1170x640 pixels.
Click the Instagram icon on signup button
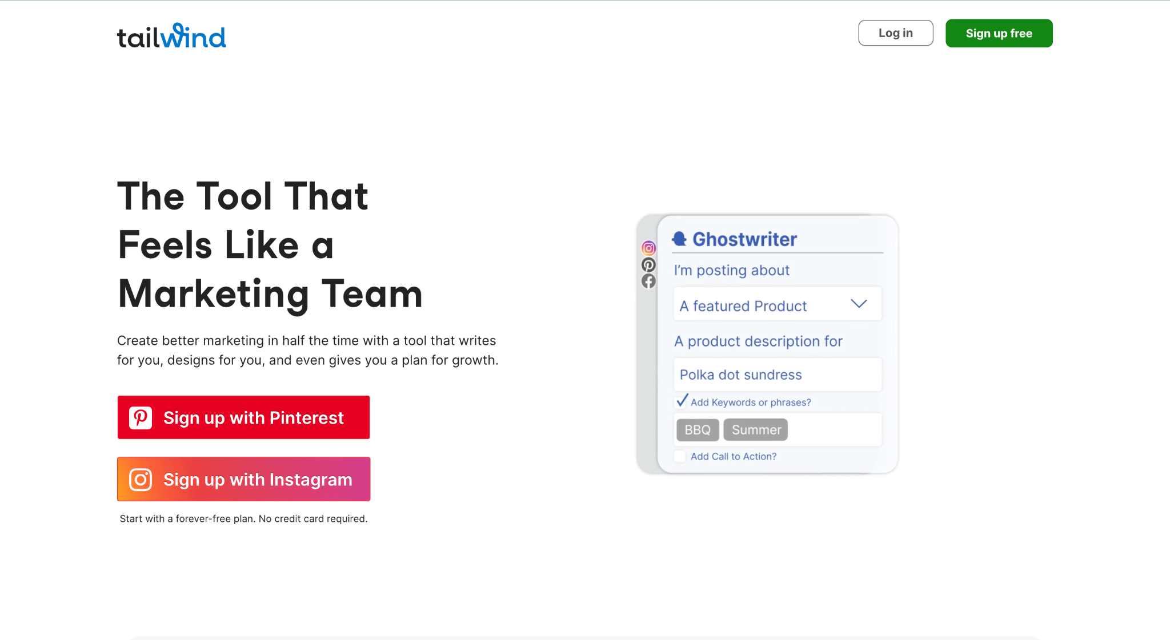(141, 479)
